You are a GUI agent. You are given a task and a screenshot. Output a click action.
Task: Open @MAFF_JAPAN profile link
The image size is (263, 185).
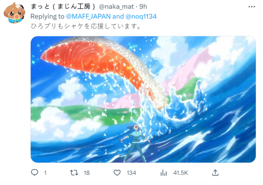(x=88, y=16)
